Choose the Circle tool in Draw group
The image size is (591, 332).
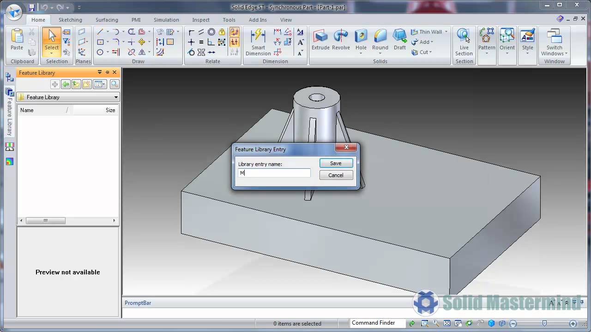click(100, 52)
